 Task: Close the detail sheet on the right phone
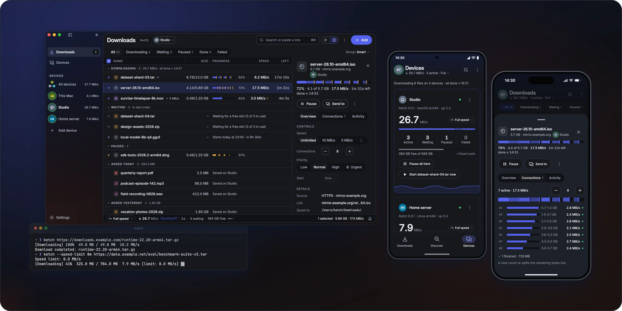point(578,132)
